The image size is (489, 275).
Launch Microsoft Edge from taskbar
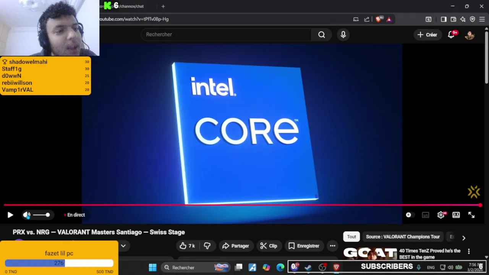tap(280, 267)
